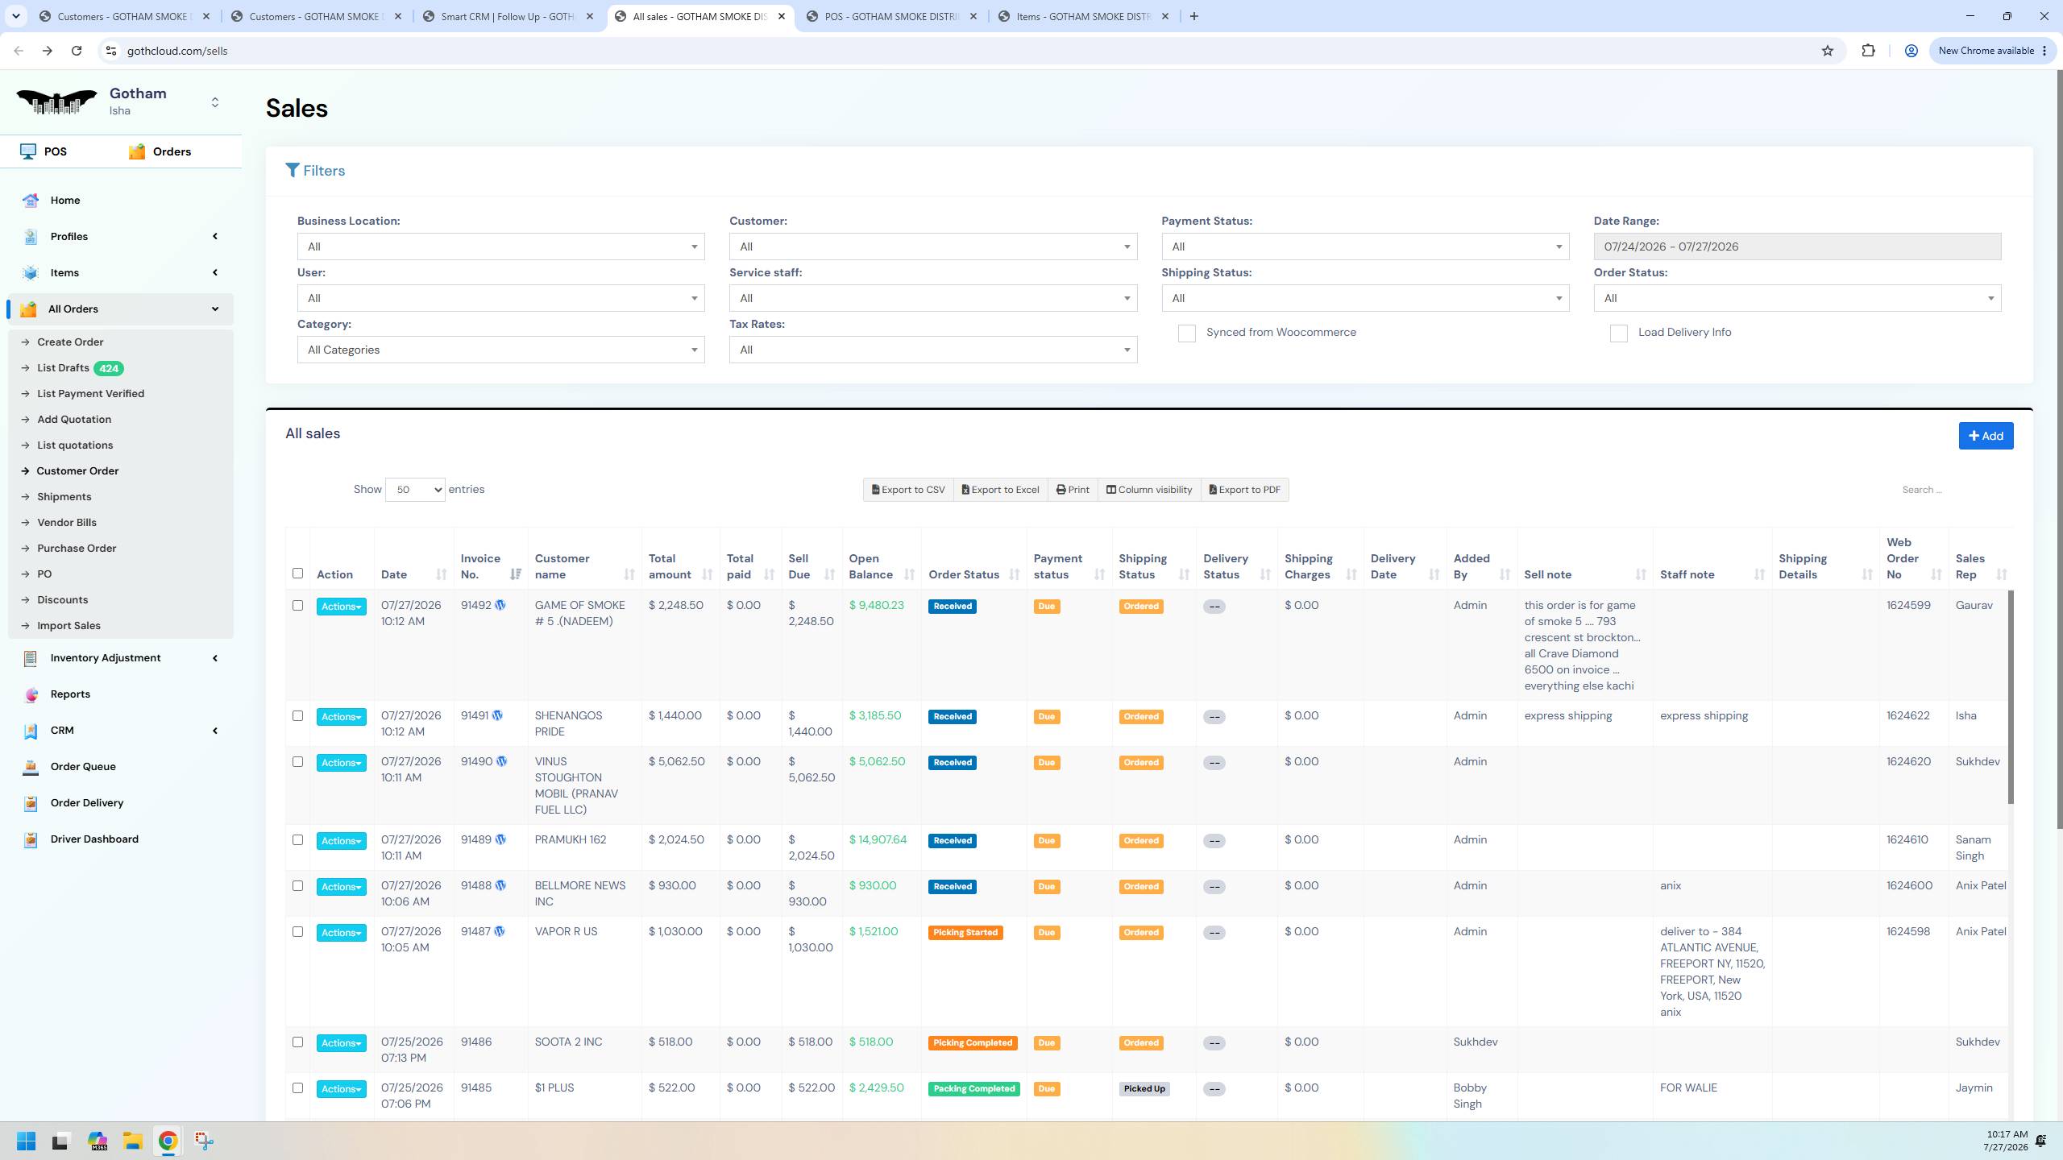
Task: Click the Date Range input field
Action: tap(1797, 246)
